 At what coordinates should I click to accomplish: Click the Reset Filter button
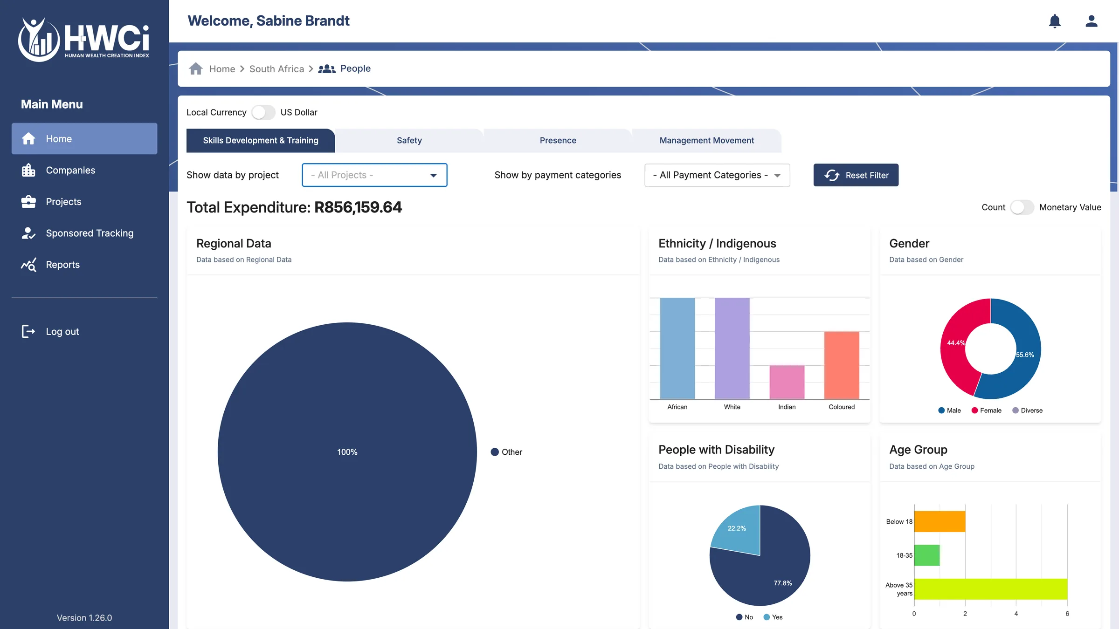(856, 175)
